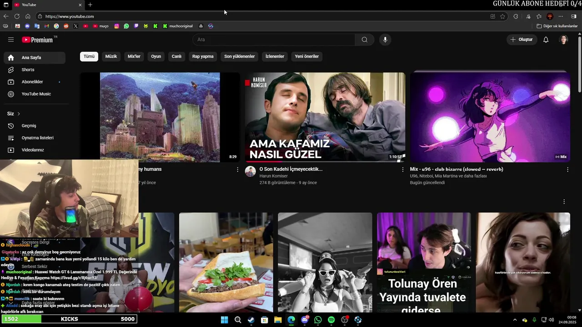The height and width of the screenshot is (327, 582).
Task: Open the favorites list icon
Action: [x=539, y=16]
